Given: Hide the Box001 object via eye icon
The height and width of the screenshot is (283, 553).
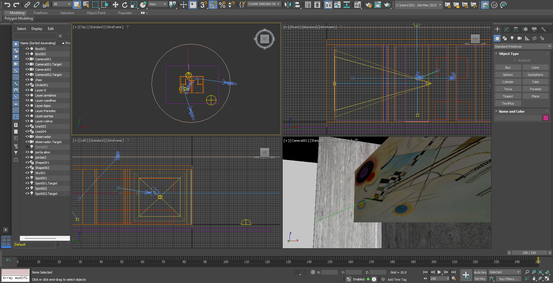Looking at the screenshot, I should point(27,49).
